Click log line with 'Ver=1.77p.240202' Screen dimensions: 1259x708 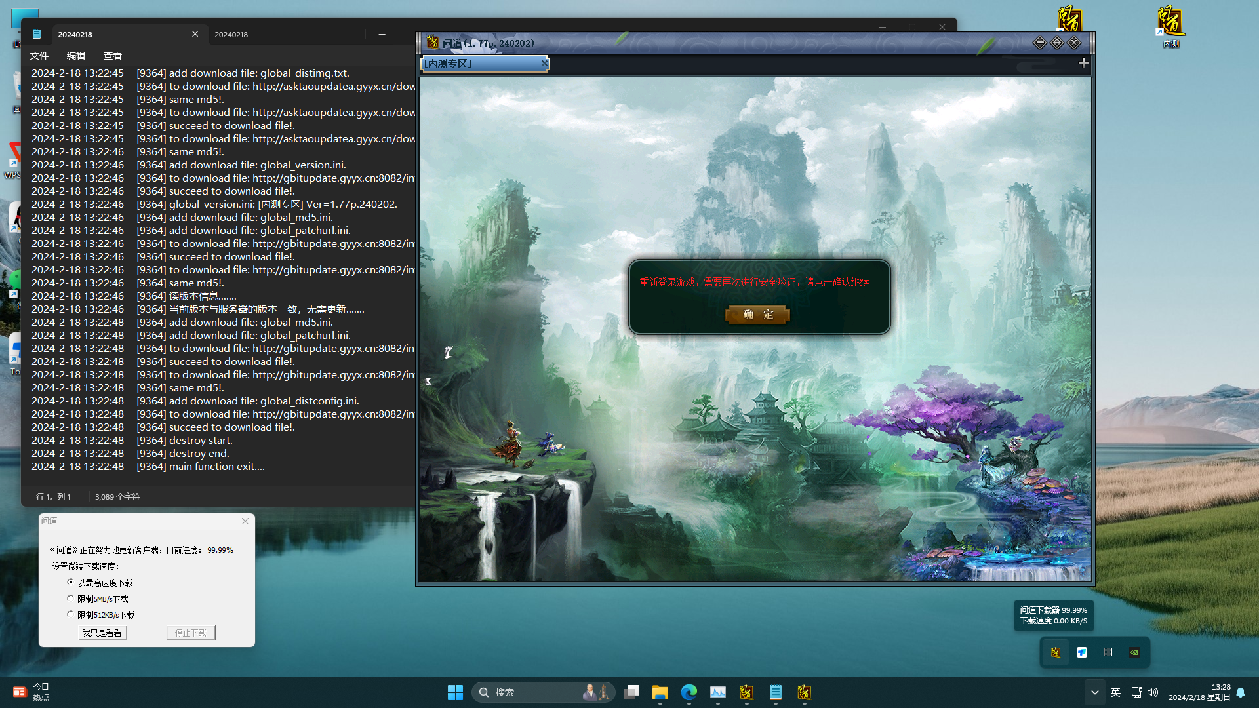[214, 205]
